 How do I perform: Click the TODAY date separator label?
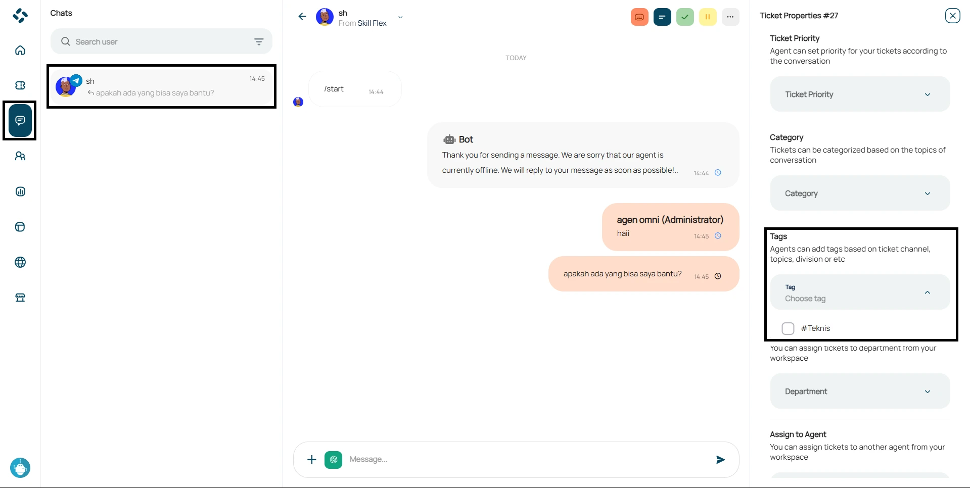coord(516,58)
